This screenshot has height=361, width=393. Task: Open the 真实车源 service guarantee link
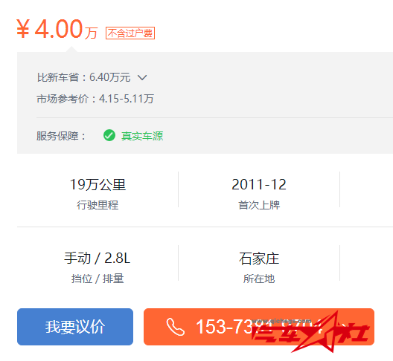click(x=142, y=136)
